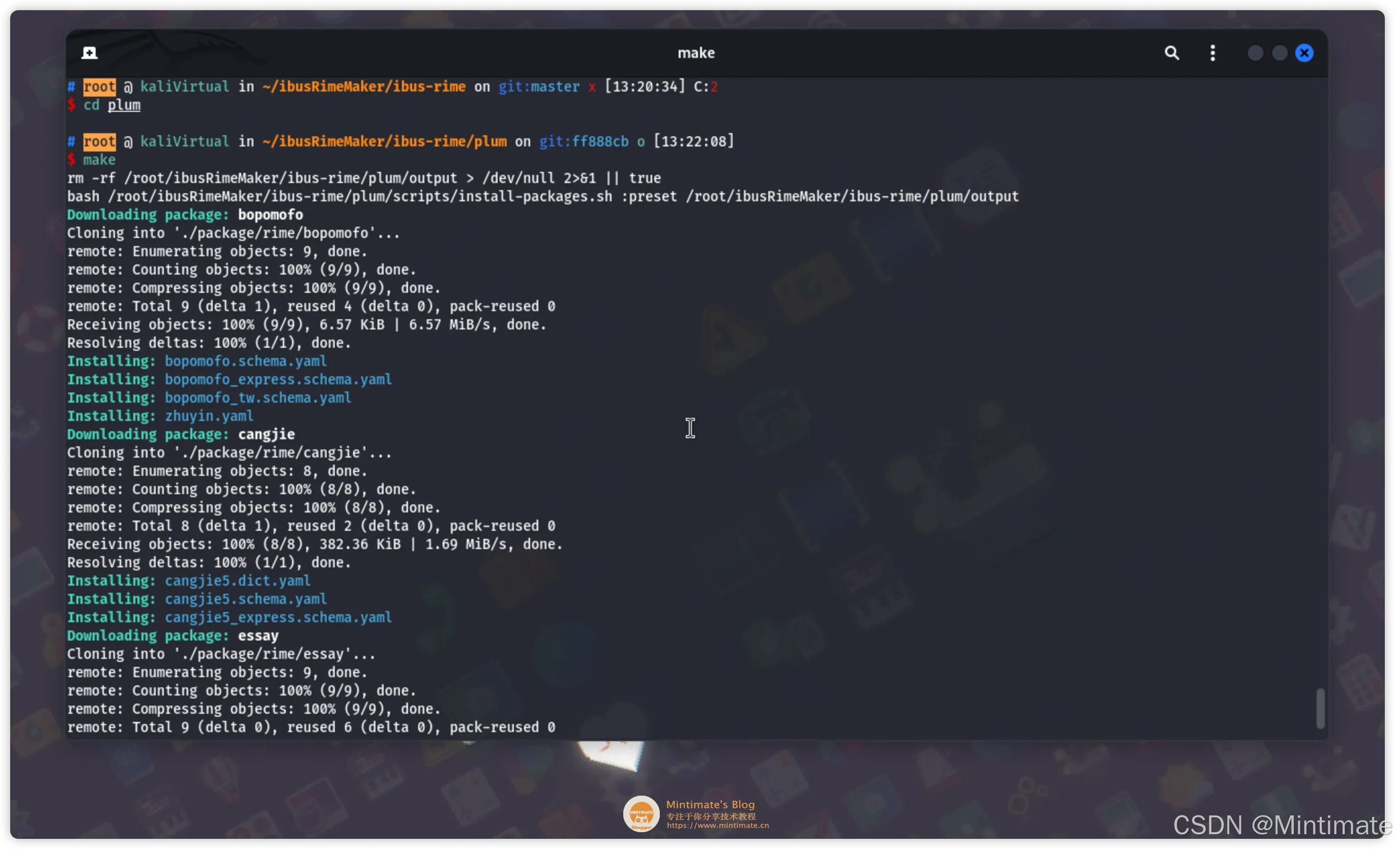This screenshot has width=1395, height=849.
Task: Click 'Total 9 (delta 0), reused 6' line
Action: [311, 727]
